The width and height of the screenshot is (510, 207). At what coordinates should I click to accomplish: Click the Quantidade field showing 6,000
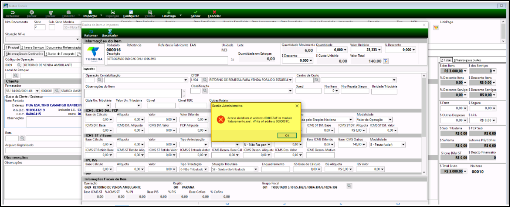point(332,50)
